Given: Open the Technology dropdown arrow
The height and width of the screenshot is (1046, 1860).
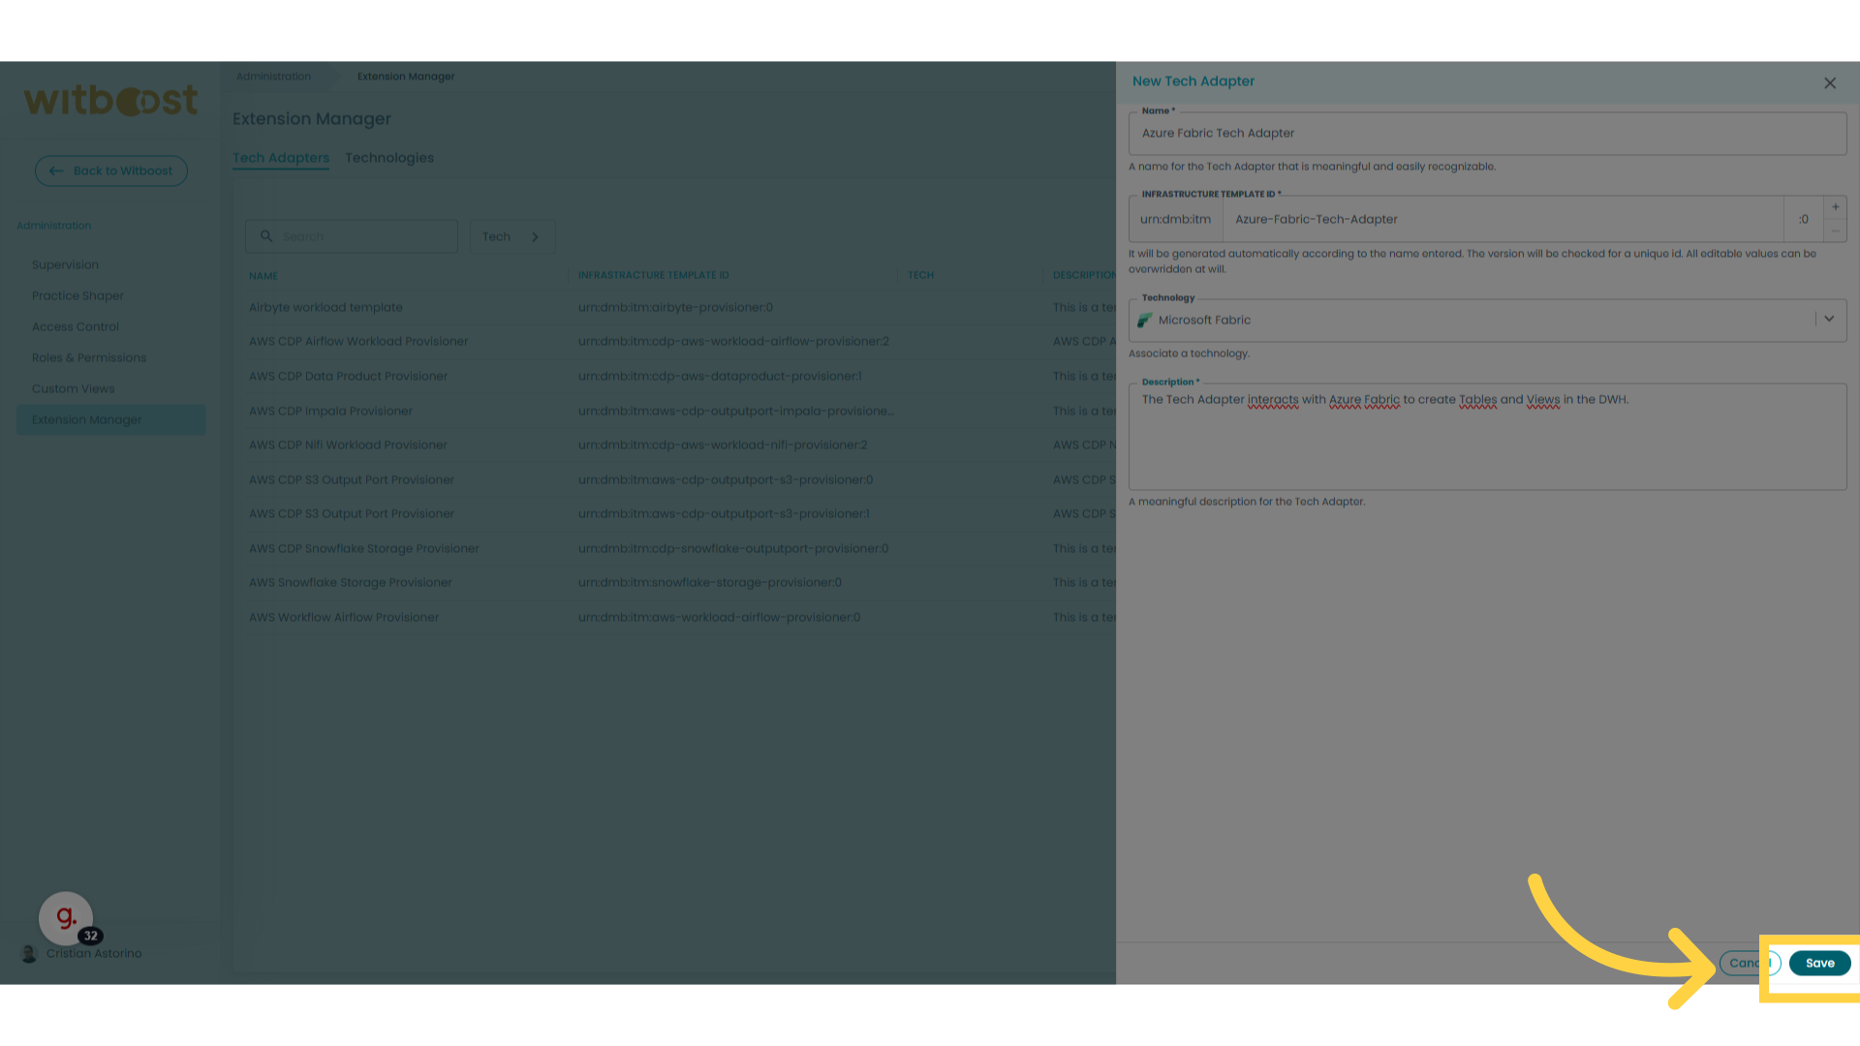Looking at the screenshot, I should point(1829,319).
